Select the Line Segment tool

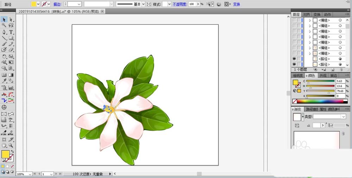[x=4, y=38]
